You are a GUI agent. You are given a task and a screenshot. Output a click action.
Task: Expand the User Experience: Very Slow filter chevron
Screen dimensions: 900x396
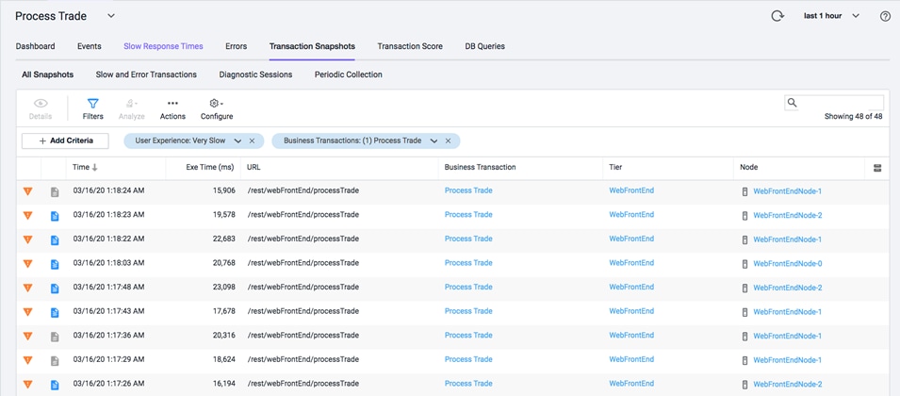coord(237,141)
